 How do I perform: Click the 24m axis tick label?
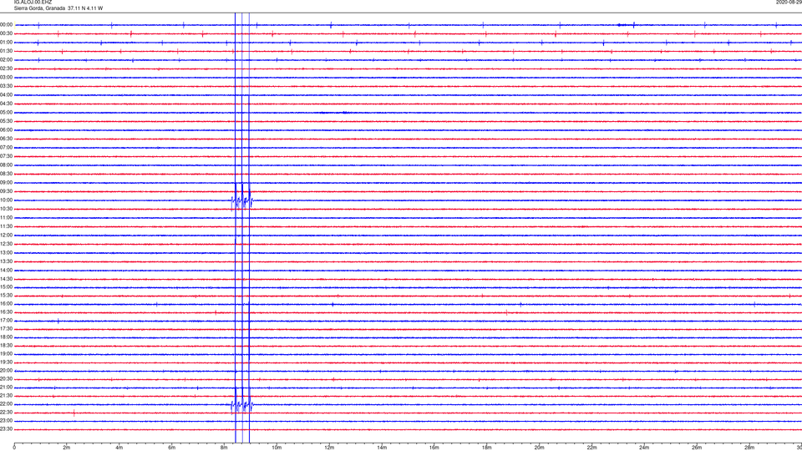click(x=644, y=448)
